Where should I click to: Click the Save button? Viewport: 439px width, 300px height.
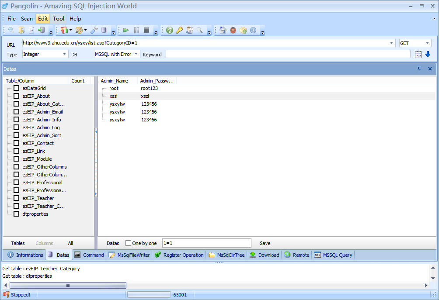(265, 243)
